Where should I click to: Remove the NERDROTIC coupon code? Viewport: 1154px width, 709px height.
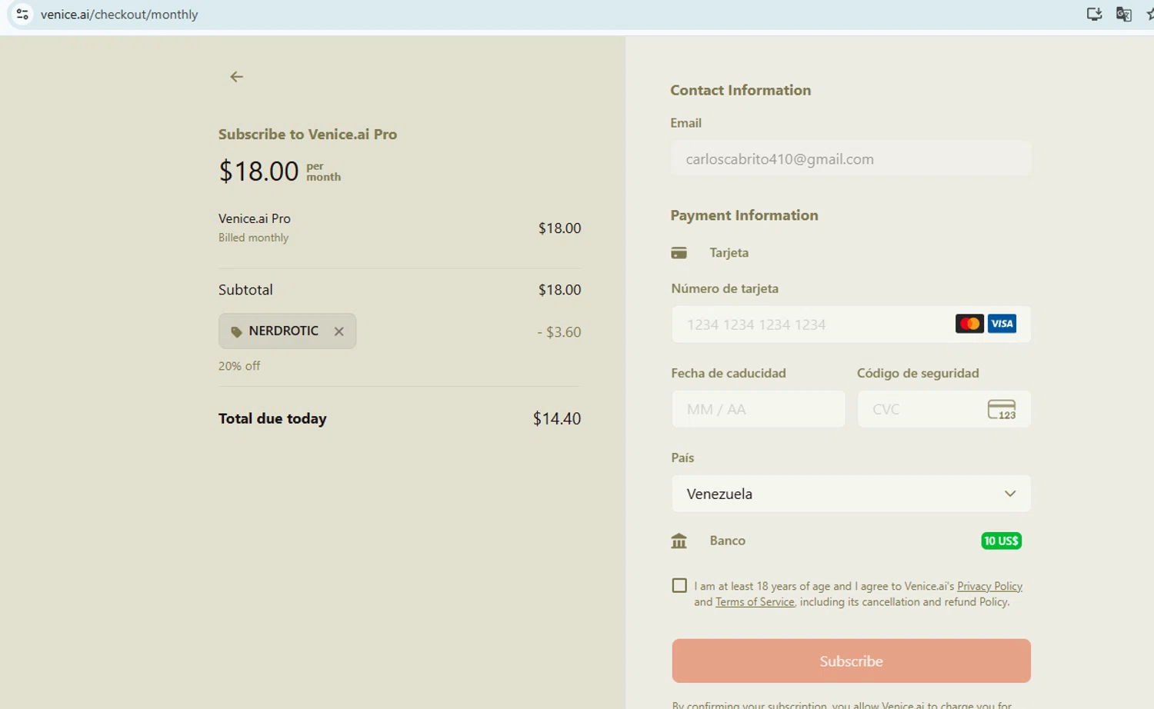[339, 331]
